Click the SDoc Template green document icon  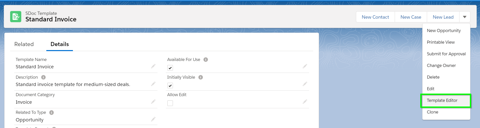16,17
